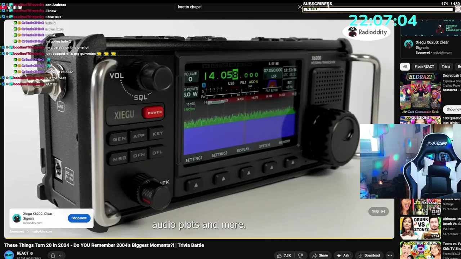461x259 pixels.
Task: Click the 'Bullseye' channel name in the sidebar
Action: (x=449, y=204)
